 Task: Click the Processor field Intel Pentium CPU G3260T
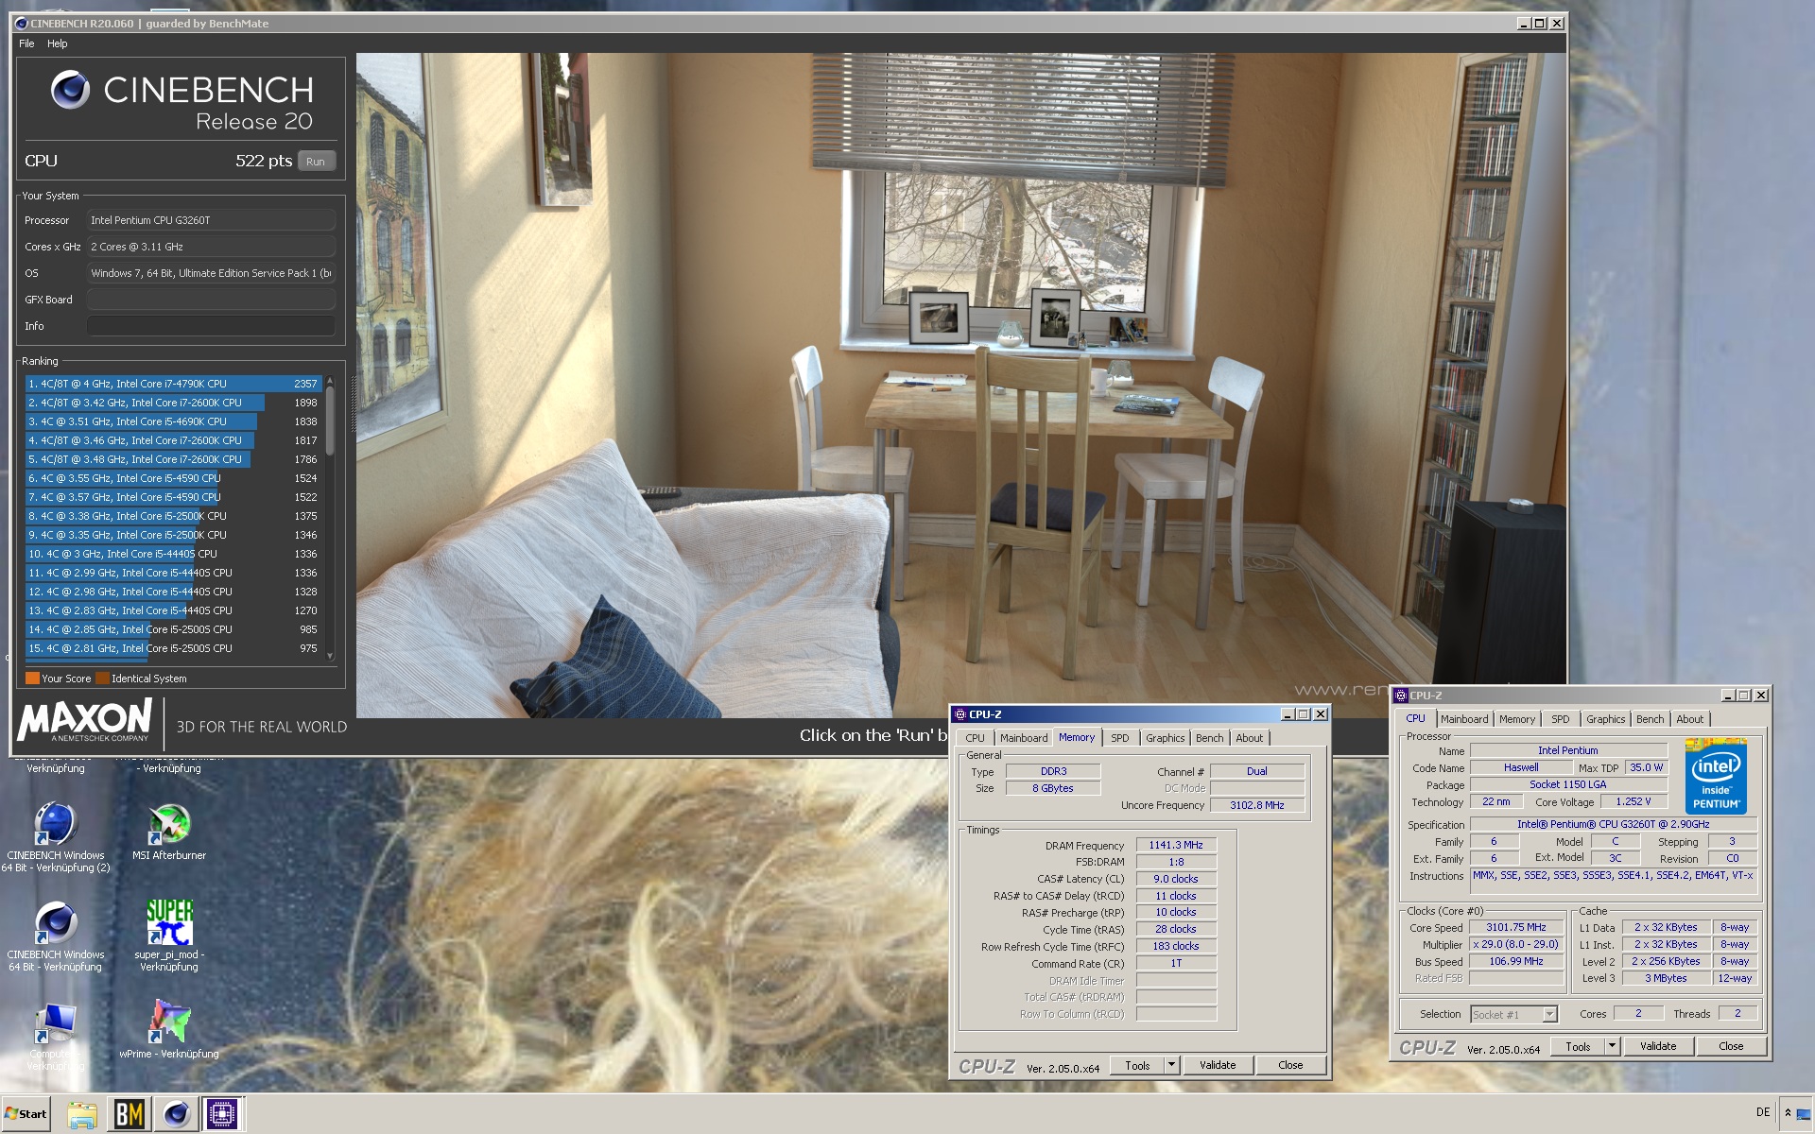pos(212,220)
